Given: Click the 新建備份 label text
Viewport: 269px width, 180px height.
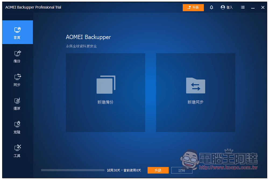Looking at the screenshot, I should click(105, 102).
